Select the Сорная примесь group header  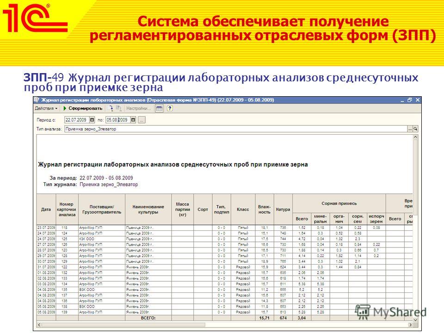pos(339,203)
